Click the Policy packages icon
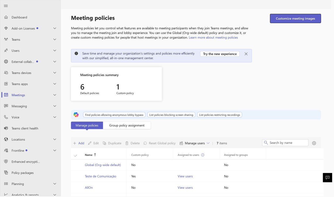Viewport: 334px width, 197px height. (6, 173)
